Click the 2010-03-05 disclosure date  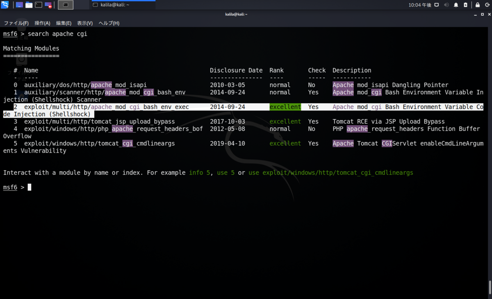pyautogui.click(x=228, y=85)
